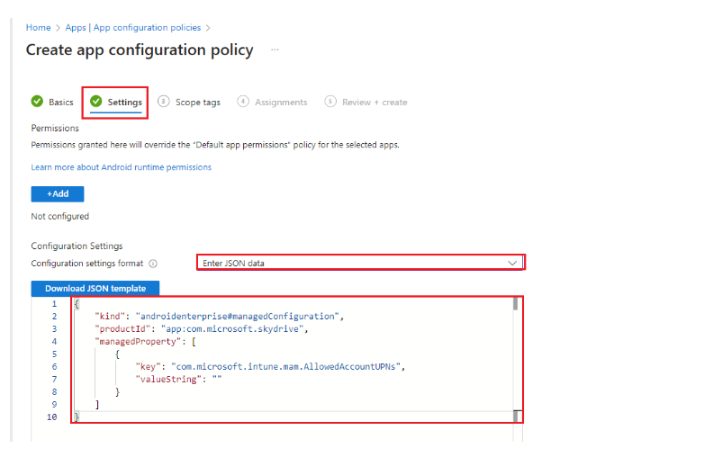Click the +Add permissions button
The height and width of the screenshot is (457, 704).
[58, 194]
